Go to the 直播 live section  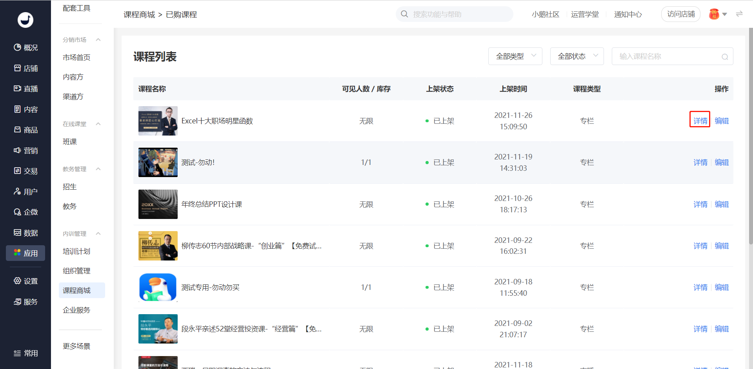click(x=25, y=89)
